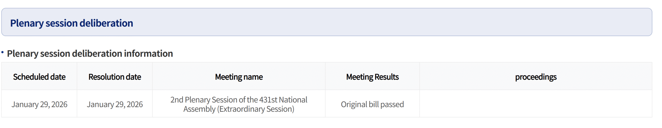Click the bullet dot before the subheading
The height and width of the screenshot is (128, 662).
pyautogui.click(x=3, y=52)
